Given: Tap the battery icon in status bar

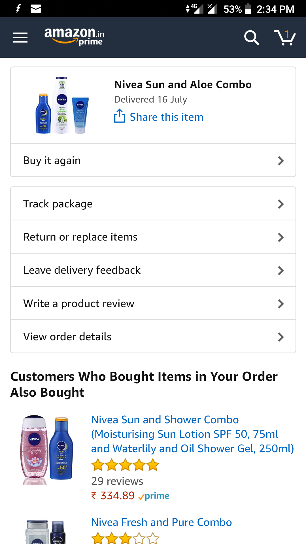Looking at the screenshot, I should 248,9.
